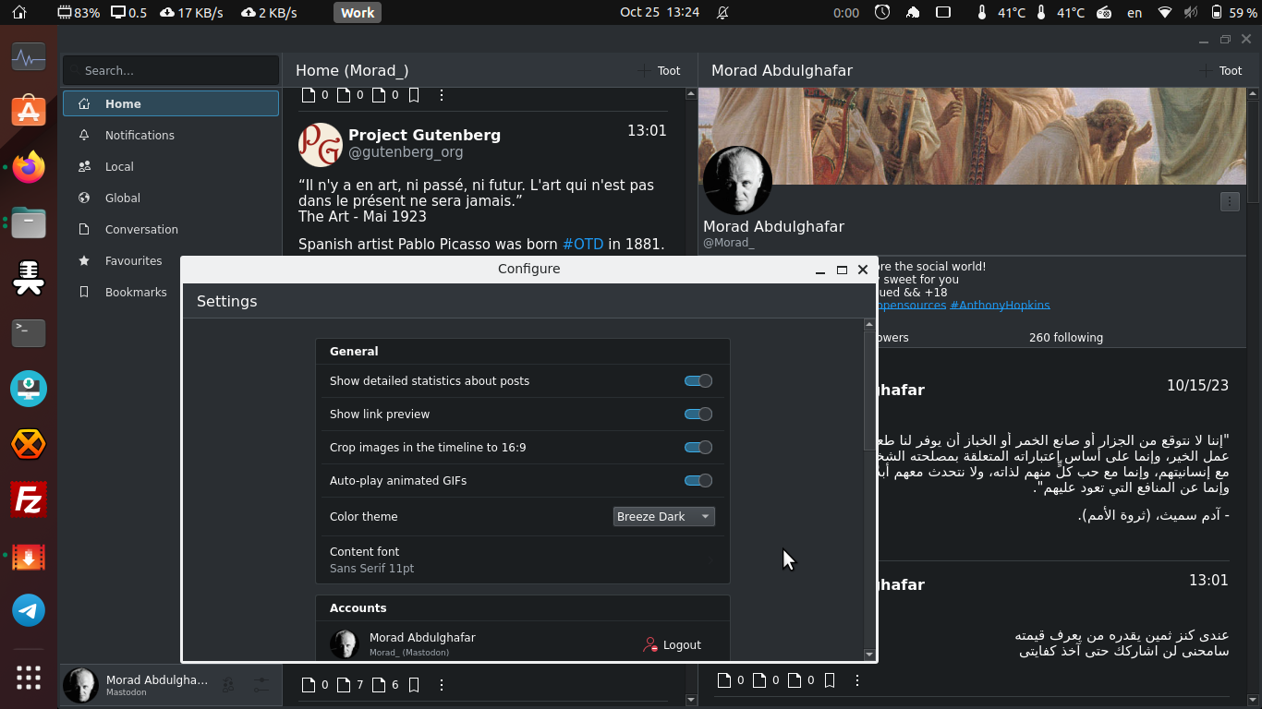Toggle Crop images in timeline to 16:9
The height and width of the screenshot is (709, 1262).
[698, 447]
